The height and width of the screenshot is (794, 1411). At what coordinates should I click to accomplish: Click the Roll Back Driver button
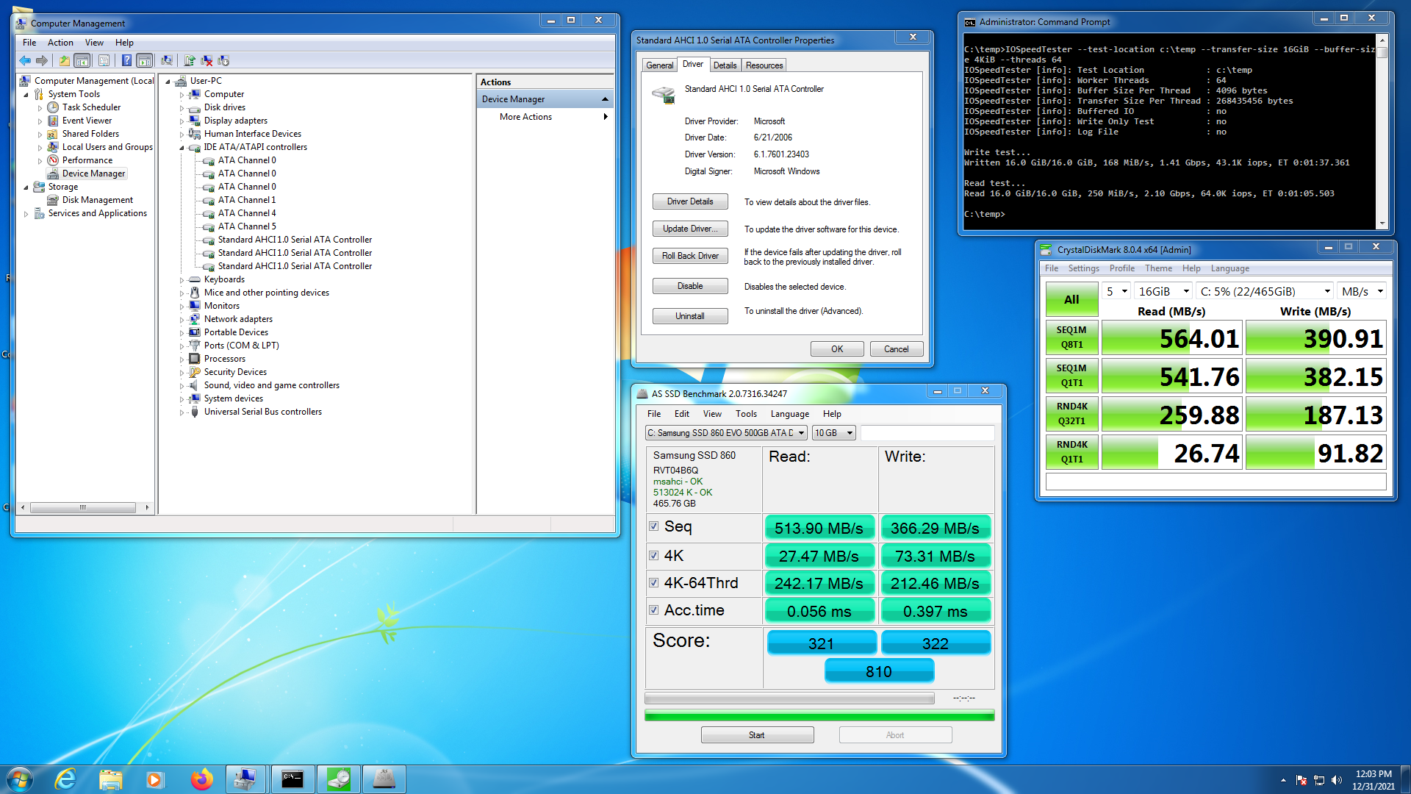click(689, 256)
